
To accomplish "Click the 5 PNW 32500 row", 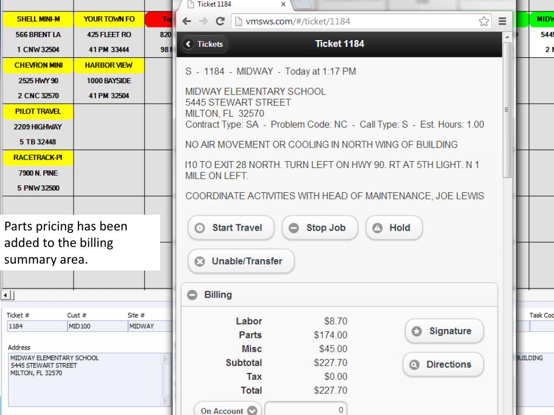I will [x=38, y=188].
